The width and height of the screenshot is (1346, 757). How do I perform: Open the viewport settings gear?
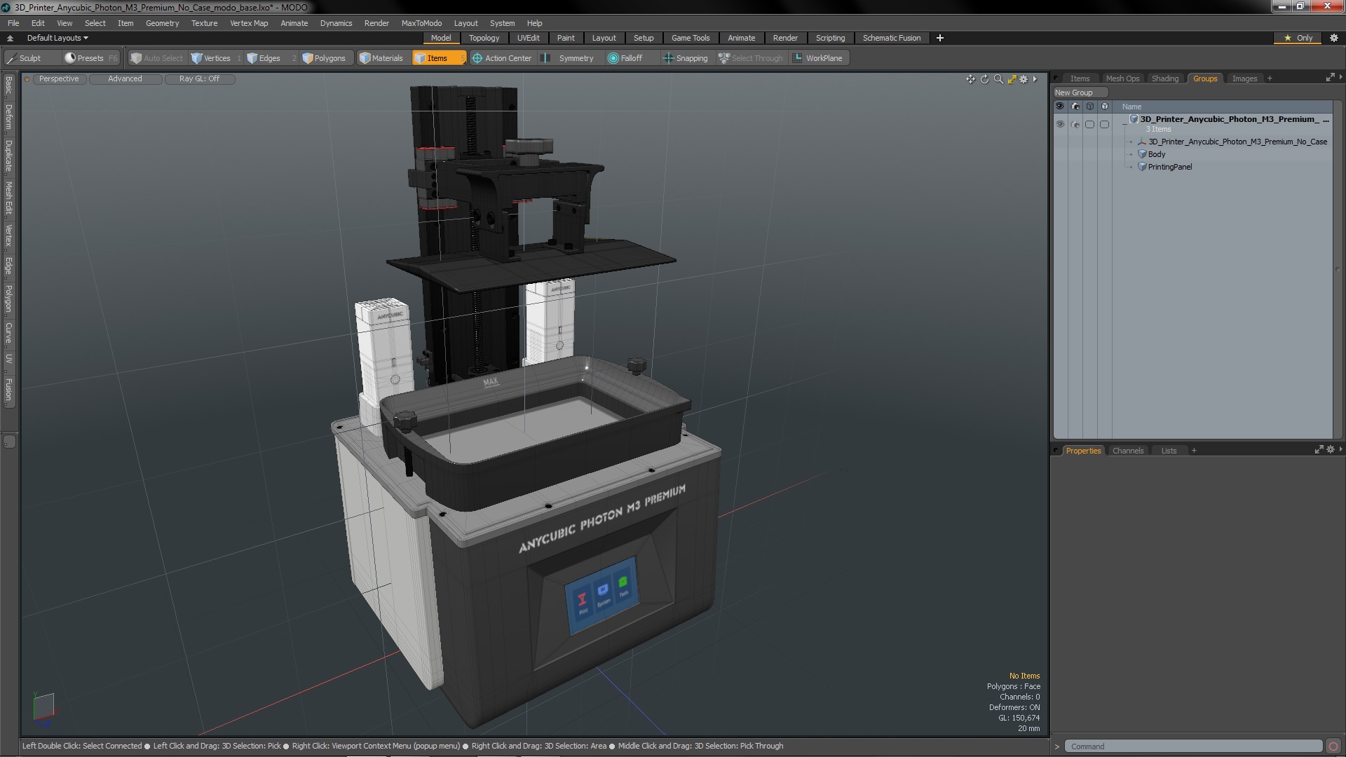(1024, 79)
